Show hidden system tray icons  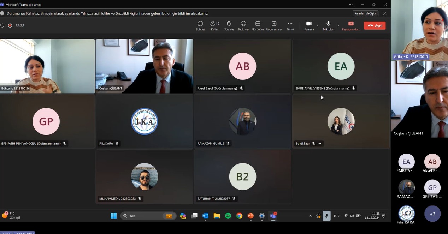(x=310, y=216)
